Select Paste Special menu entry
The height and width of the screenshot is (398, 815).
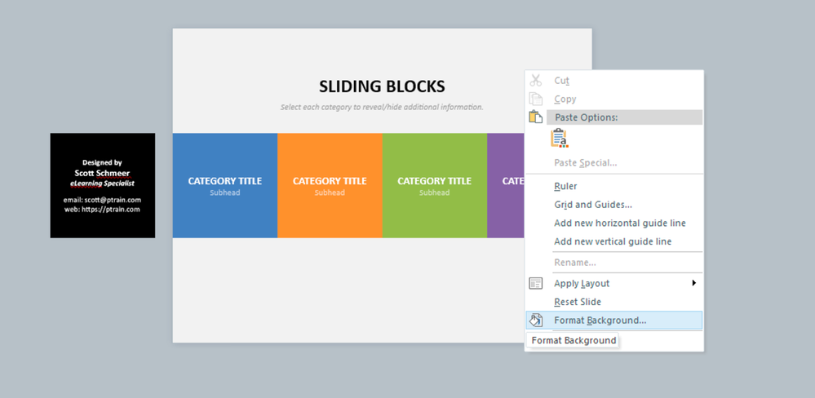click(x=585, y=162)
